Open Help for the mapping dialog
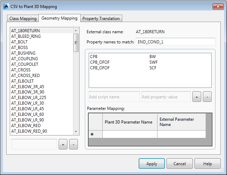Viewport: 227px width, 175px height. tap(207, 163)
